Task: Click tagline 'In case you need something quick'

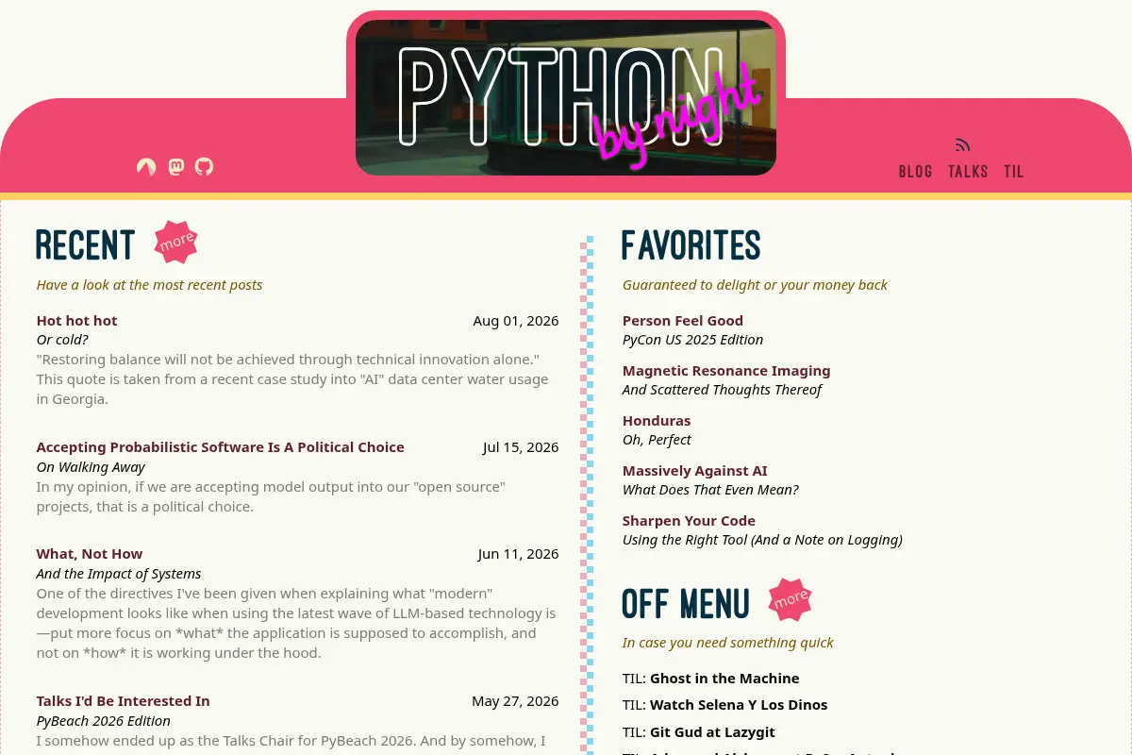Action: [728, 643]
